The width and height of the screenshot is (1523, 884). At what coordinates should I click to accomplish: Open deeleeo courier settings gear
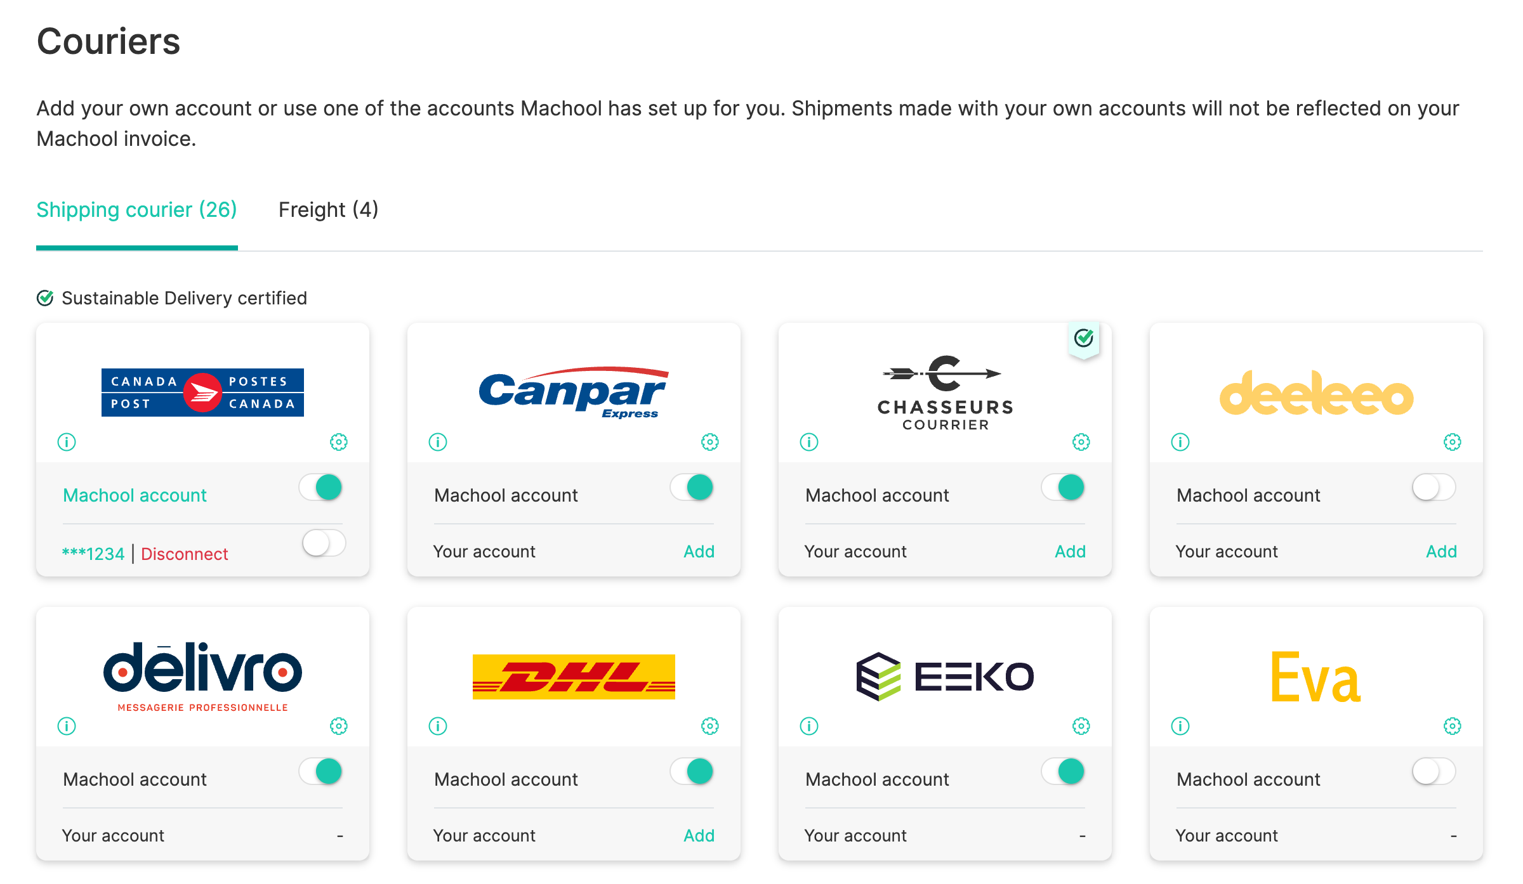pos(1453,442)
